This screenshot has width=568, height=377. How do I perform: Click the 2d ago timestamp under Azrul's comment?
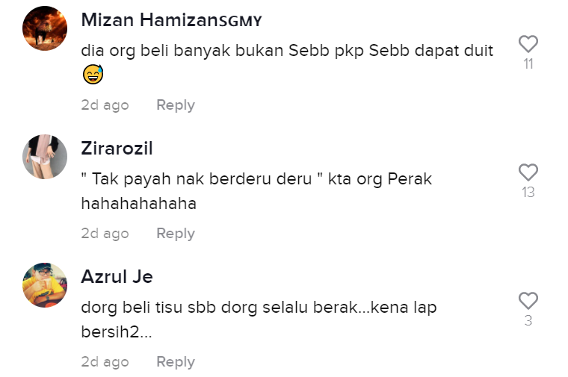tap(105, 362)
